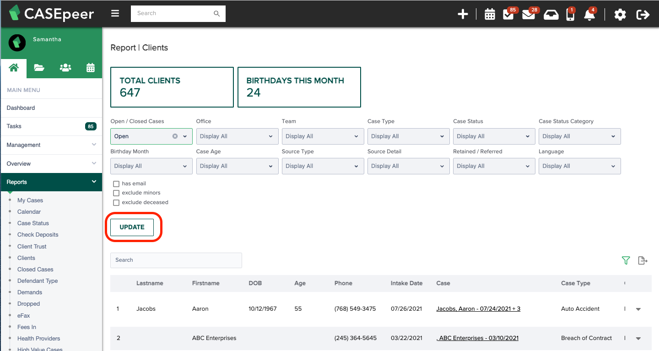Click the UPDATE button
The width and height of the screenshot is (659, 351).
tap(132, 227)
